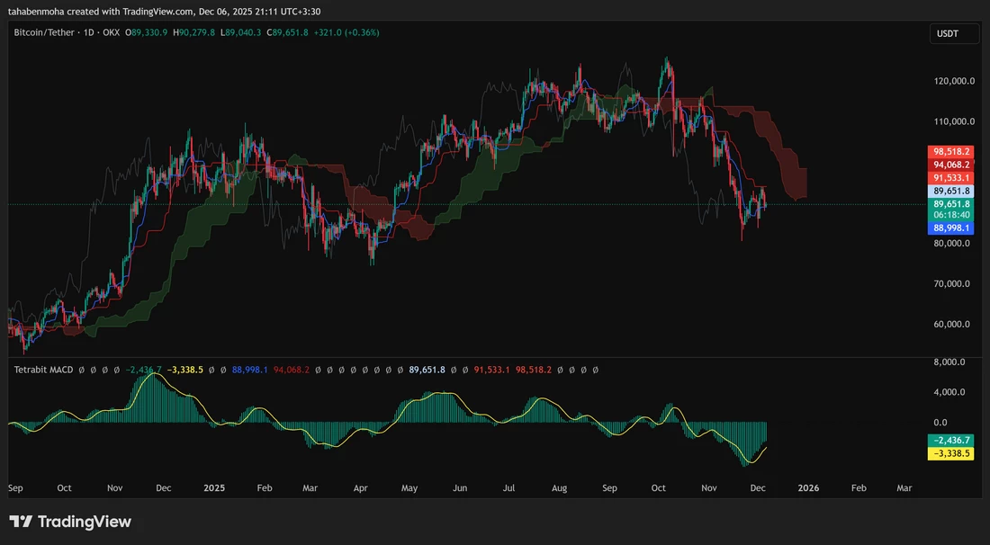Viewport: 990px width, 545px height.
Task: Select the Bitcoin/Tether · 1D · OKX symbol title
Action: (67, 32)
